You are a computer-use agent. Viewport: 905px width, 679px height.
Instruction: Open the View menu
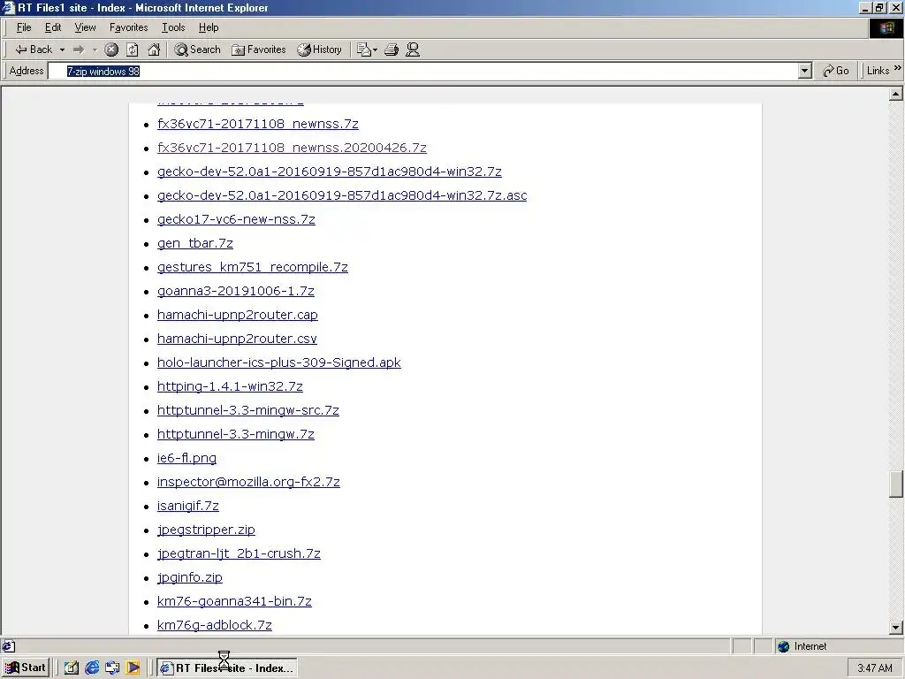coord(85,27)
